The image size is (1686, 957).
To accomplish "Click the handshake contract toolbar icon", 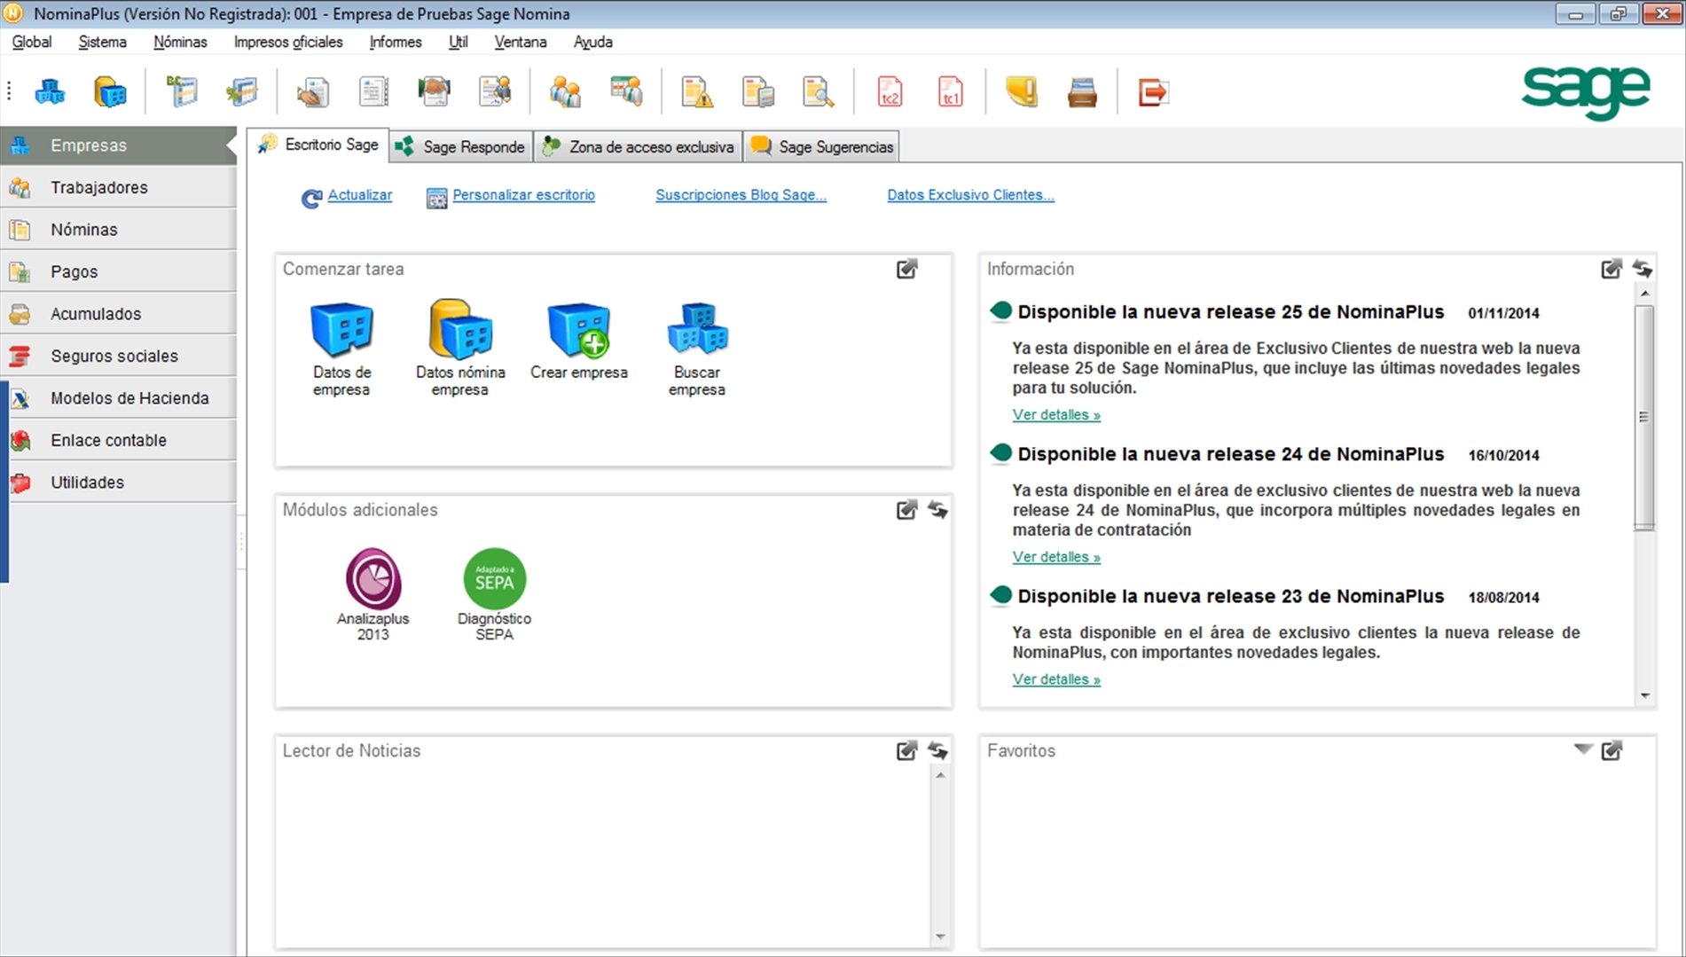I will (434, 92).
